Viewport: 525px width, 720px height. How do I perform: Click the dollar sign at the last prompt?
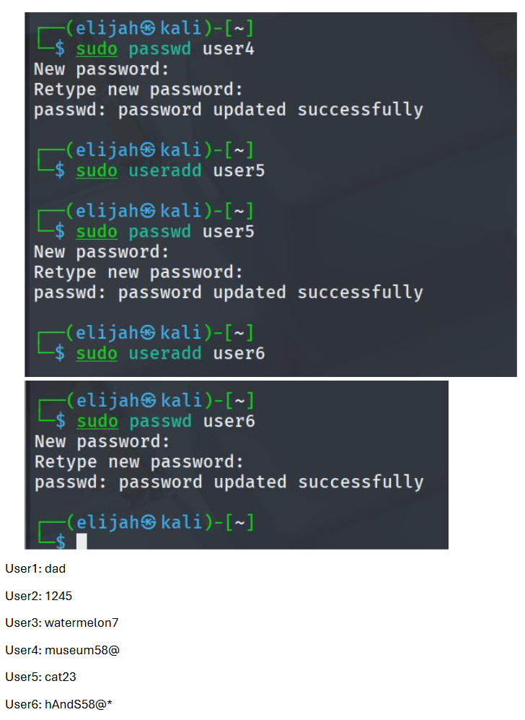(61, 542)
